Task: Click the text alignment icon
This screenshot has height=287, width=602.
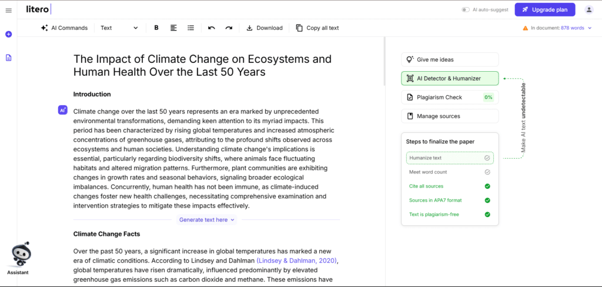Action: pyautogui.click(x=173, y=28)
